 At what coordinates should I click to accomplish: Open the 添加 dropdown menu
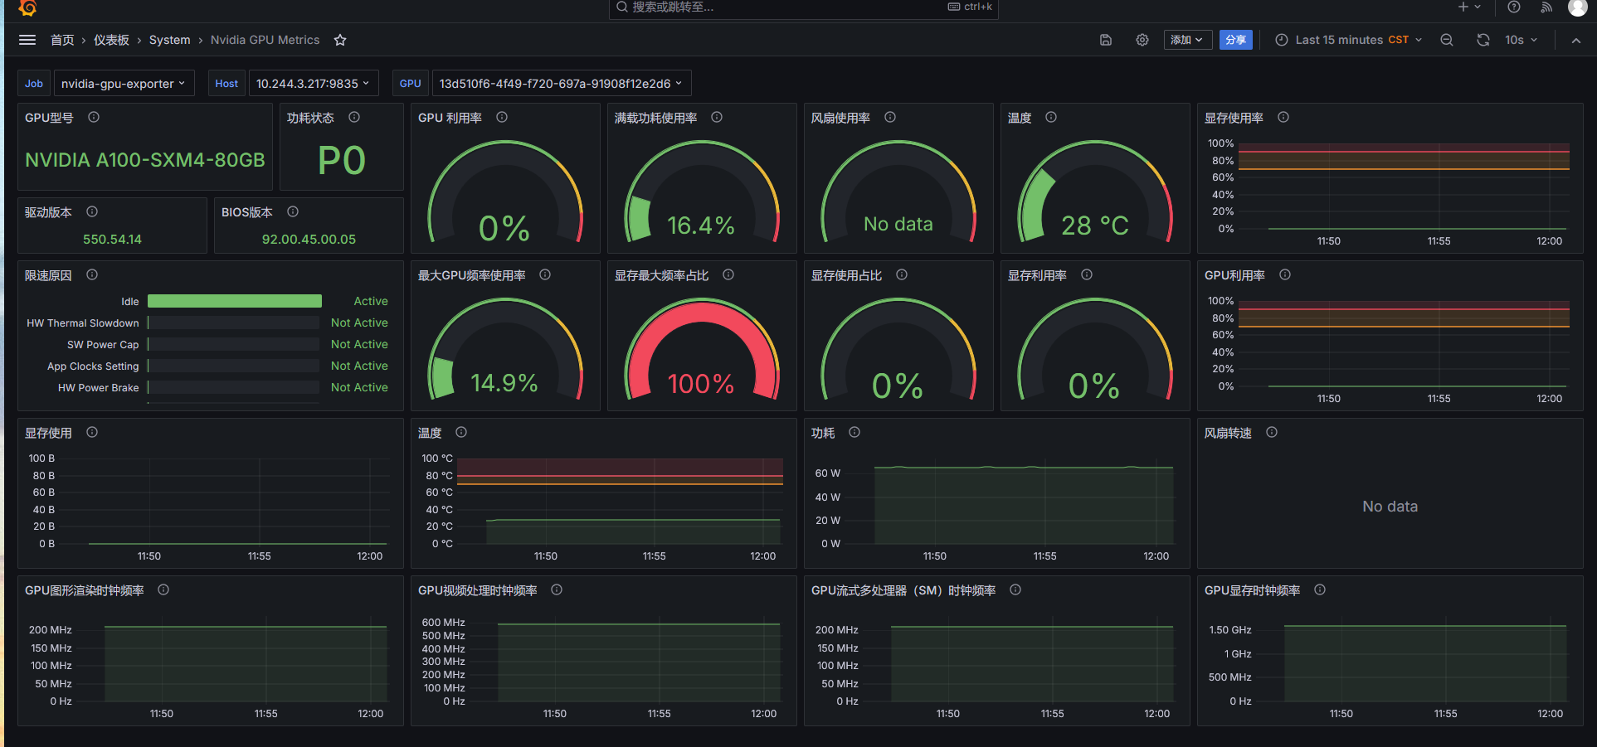1187,40
